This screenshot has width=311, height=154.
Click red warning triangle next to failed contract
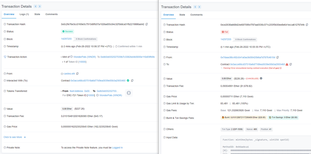[x=287, y=64]
